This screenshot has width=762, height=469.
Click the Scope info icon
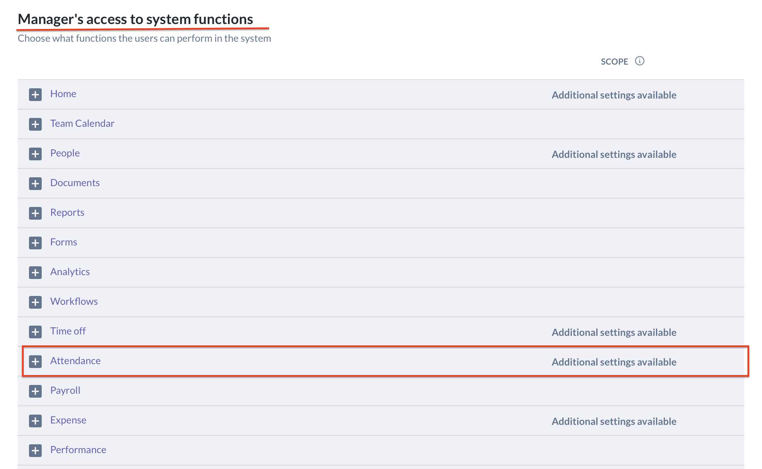[639, 61]
